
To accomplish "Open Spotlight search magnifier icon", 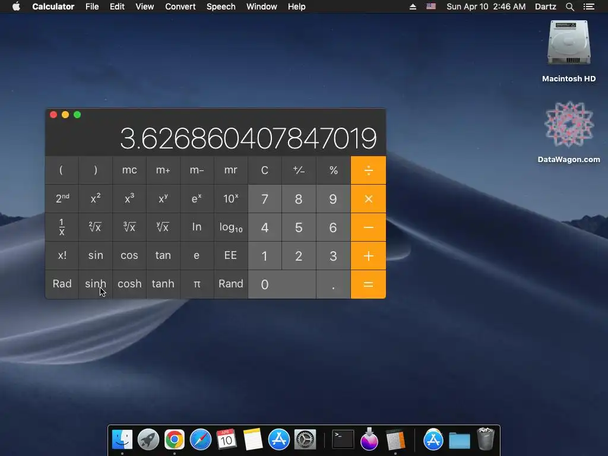I will tap(570, 7).
